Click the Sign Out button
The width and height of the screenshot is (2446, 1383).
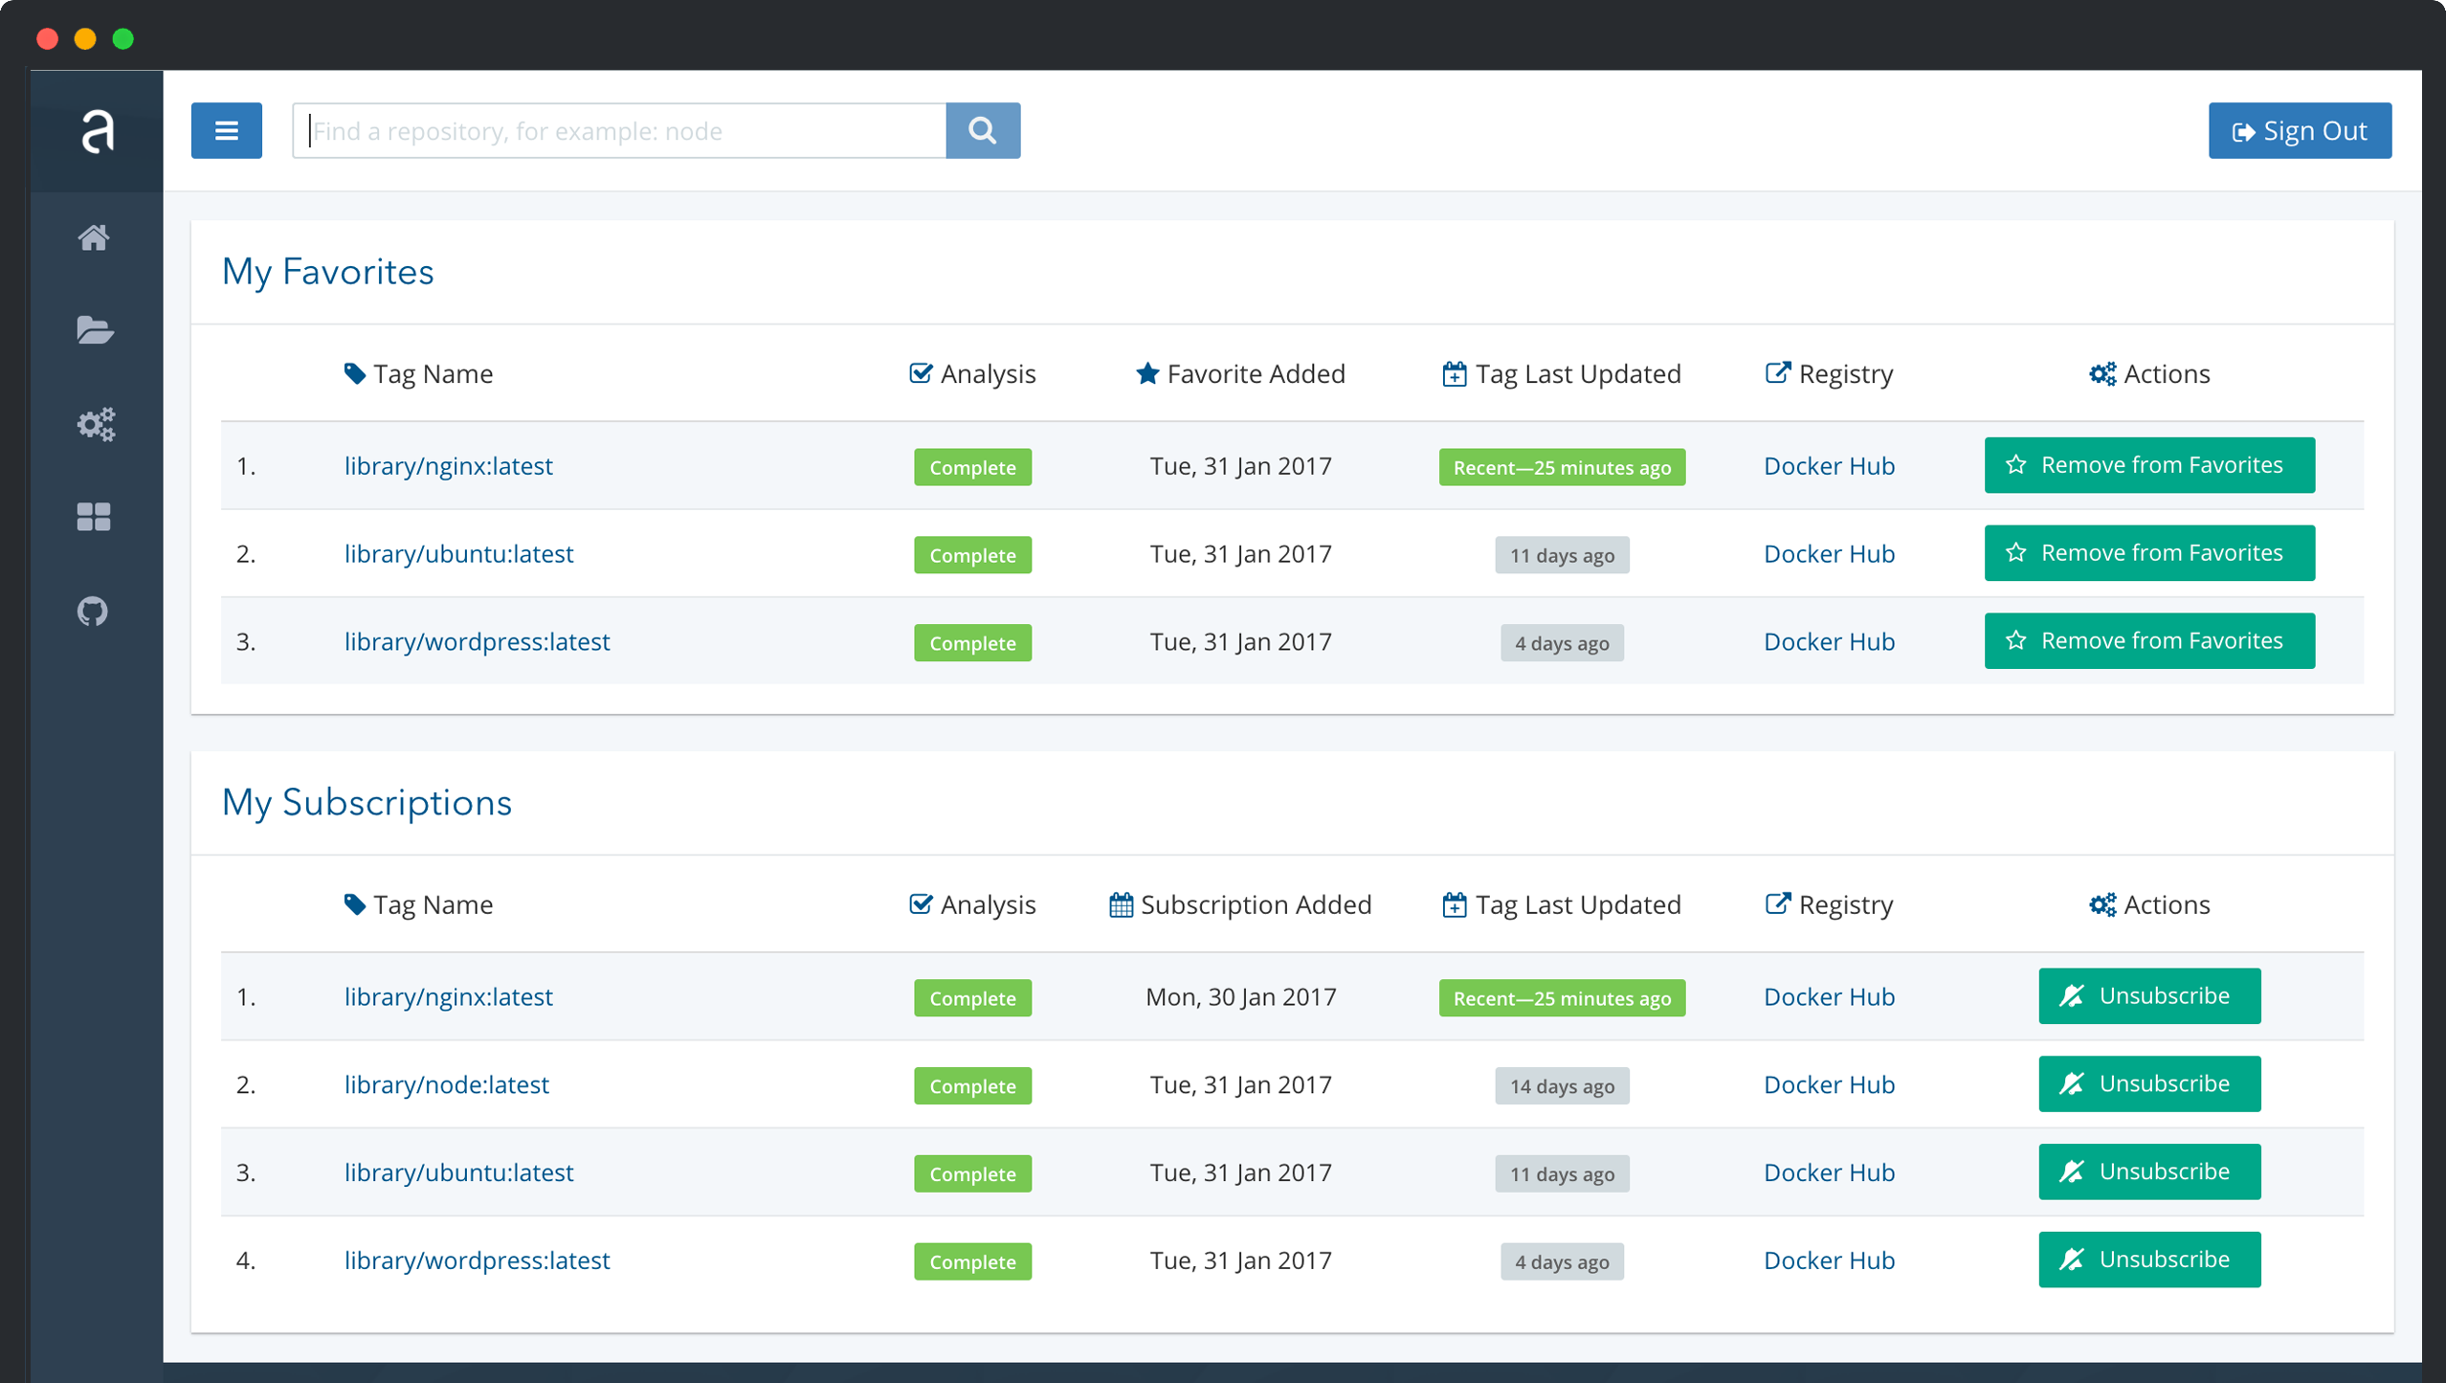tap(2300, 130)
